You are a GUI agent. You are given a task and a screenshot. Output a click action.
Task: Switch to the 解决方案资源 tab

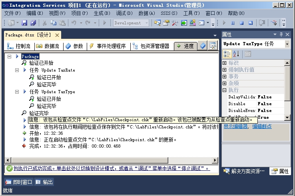tap(244, 171)
